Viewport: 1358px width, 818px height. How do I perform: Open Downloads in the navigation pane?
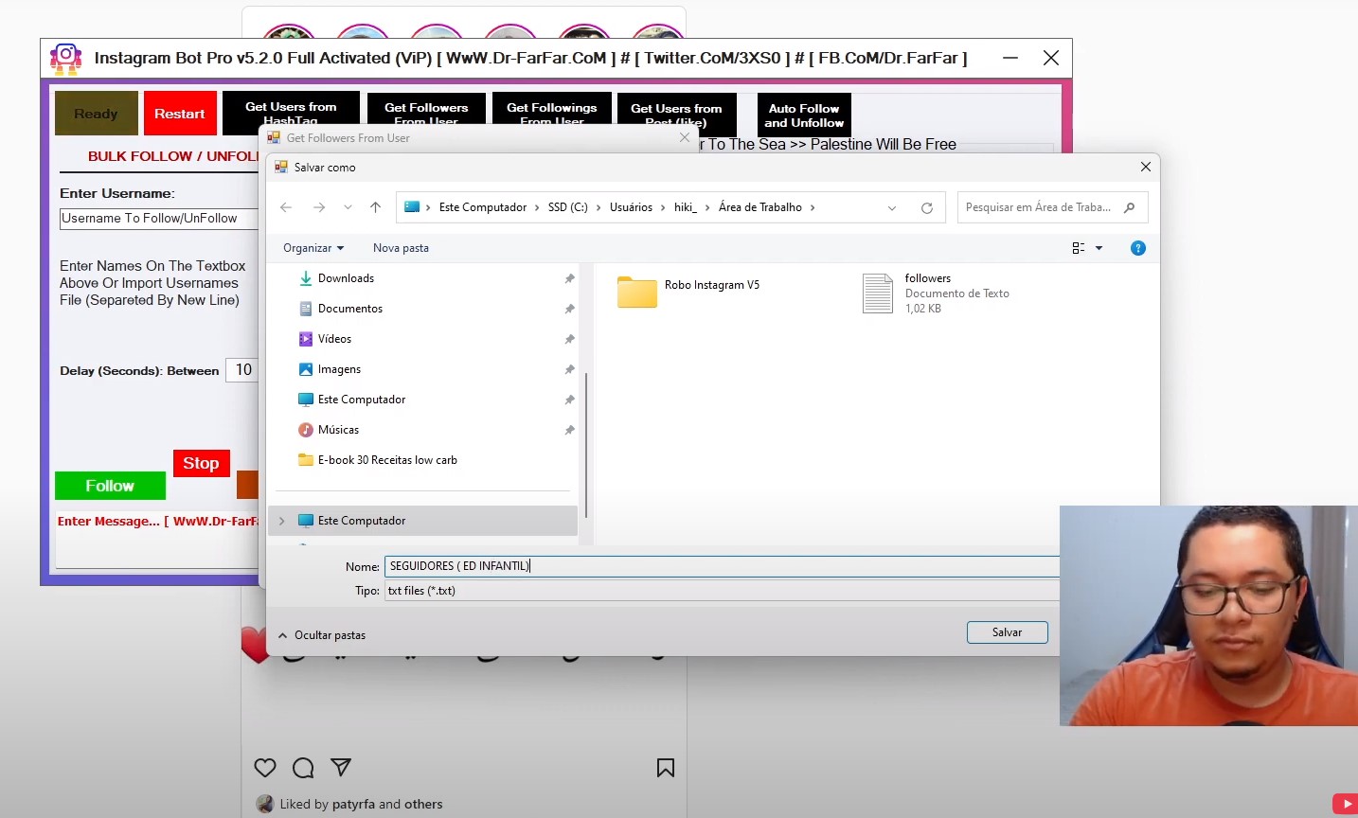tap(346, 278)
